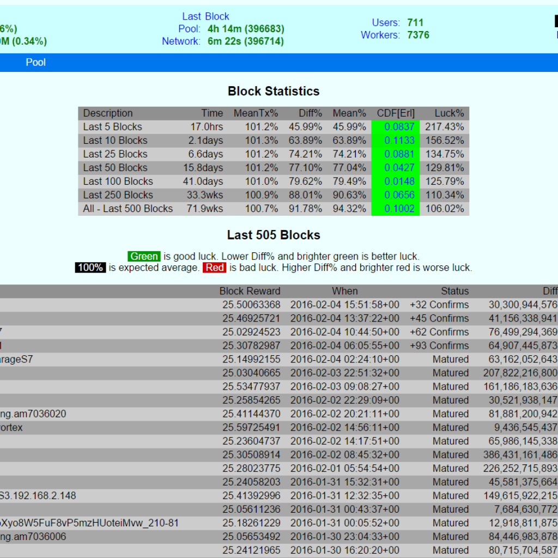
Task: Sort table by the When column
Action: click(x=344, y=290)
